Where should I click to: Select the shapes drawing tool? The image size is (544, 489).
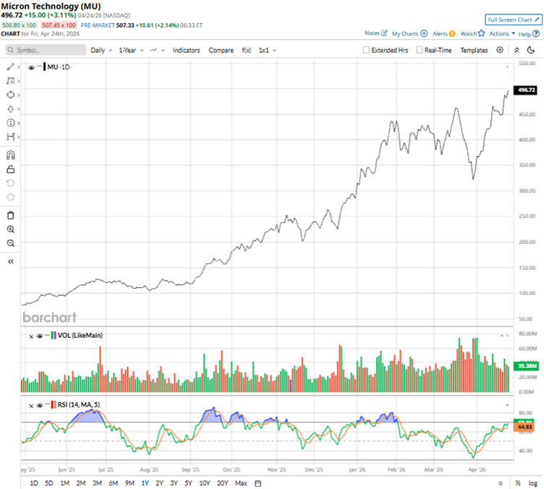10,95
